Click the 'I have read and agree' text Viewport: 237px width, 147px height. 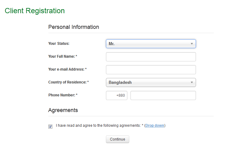point(98,126)
